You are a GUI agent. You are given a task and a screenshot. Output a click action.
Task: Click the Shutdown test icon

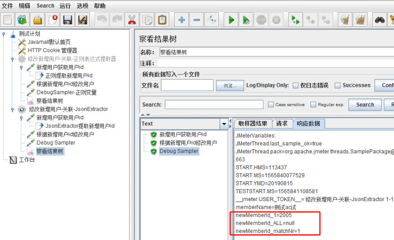coord(276,19)
